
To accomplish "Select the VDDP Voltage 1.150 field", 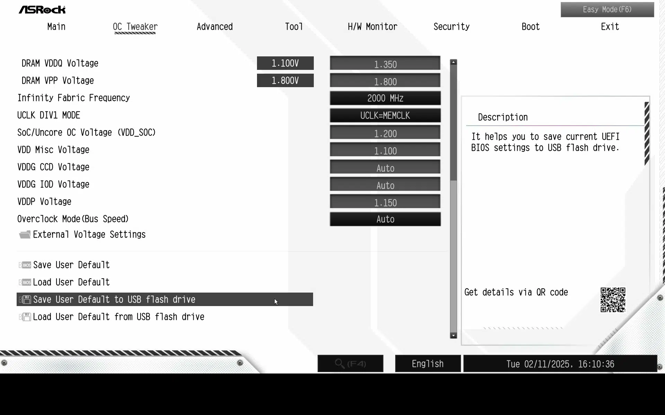I will tap(385, 202).
